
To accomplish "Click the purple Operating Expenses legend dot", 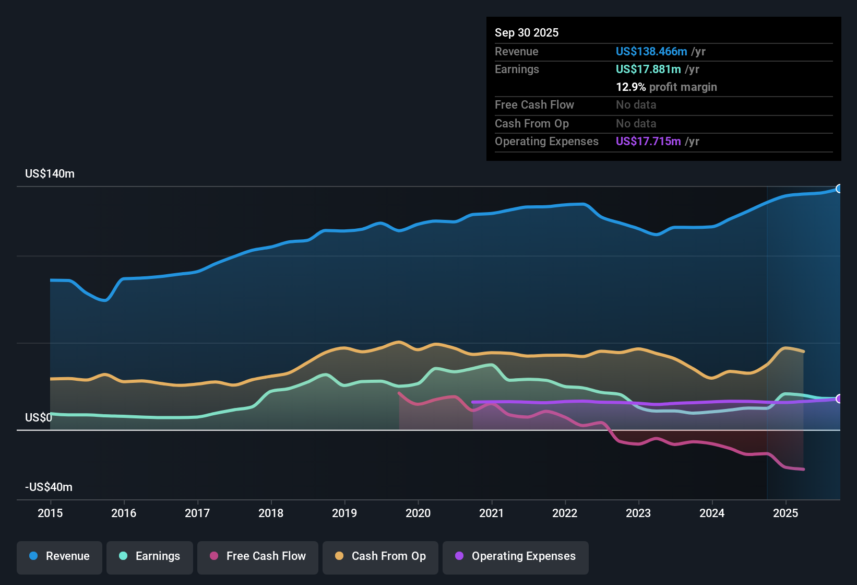I will point(458,556).
